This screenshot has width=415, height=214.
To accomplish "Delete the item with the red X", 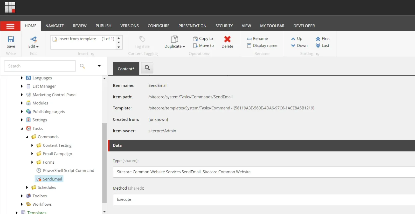I will (227, 39).
